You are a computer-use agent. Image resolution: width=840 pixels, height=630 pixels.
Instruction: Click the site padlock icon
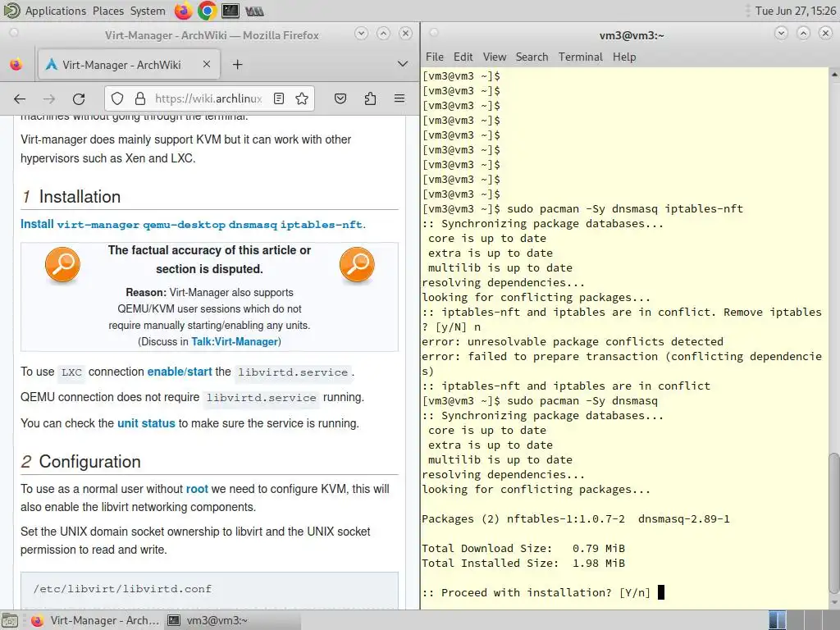[139, 98]
